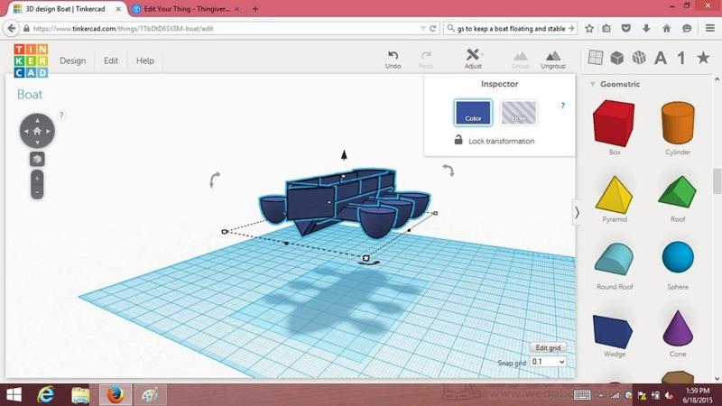Go to Firefox home page icon

click(666, 29)
